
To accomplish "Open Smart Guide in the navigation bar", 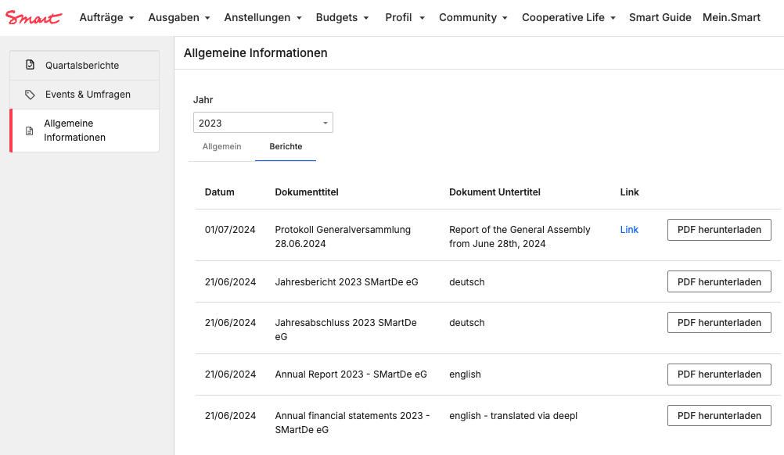I will click(660, 17).
